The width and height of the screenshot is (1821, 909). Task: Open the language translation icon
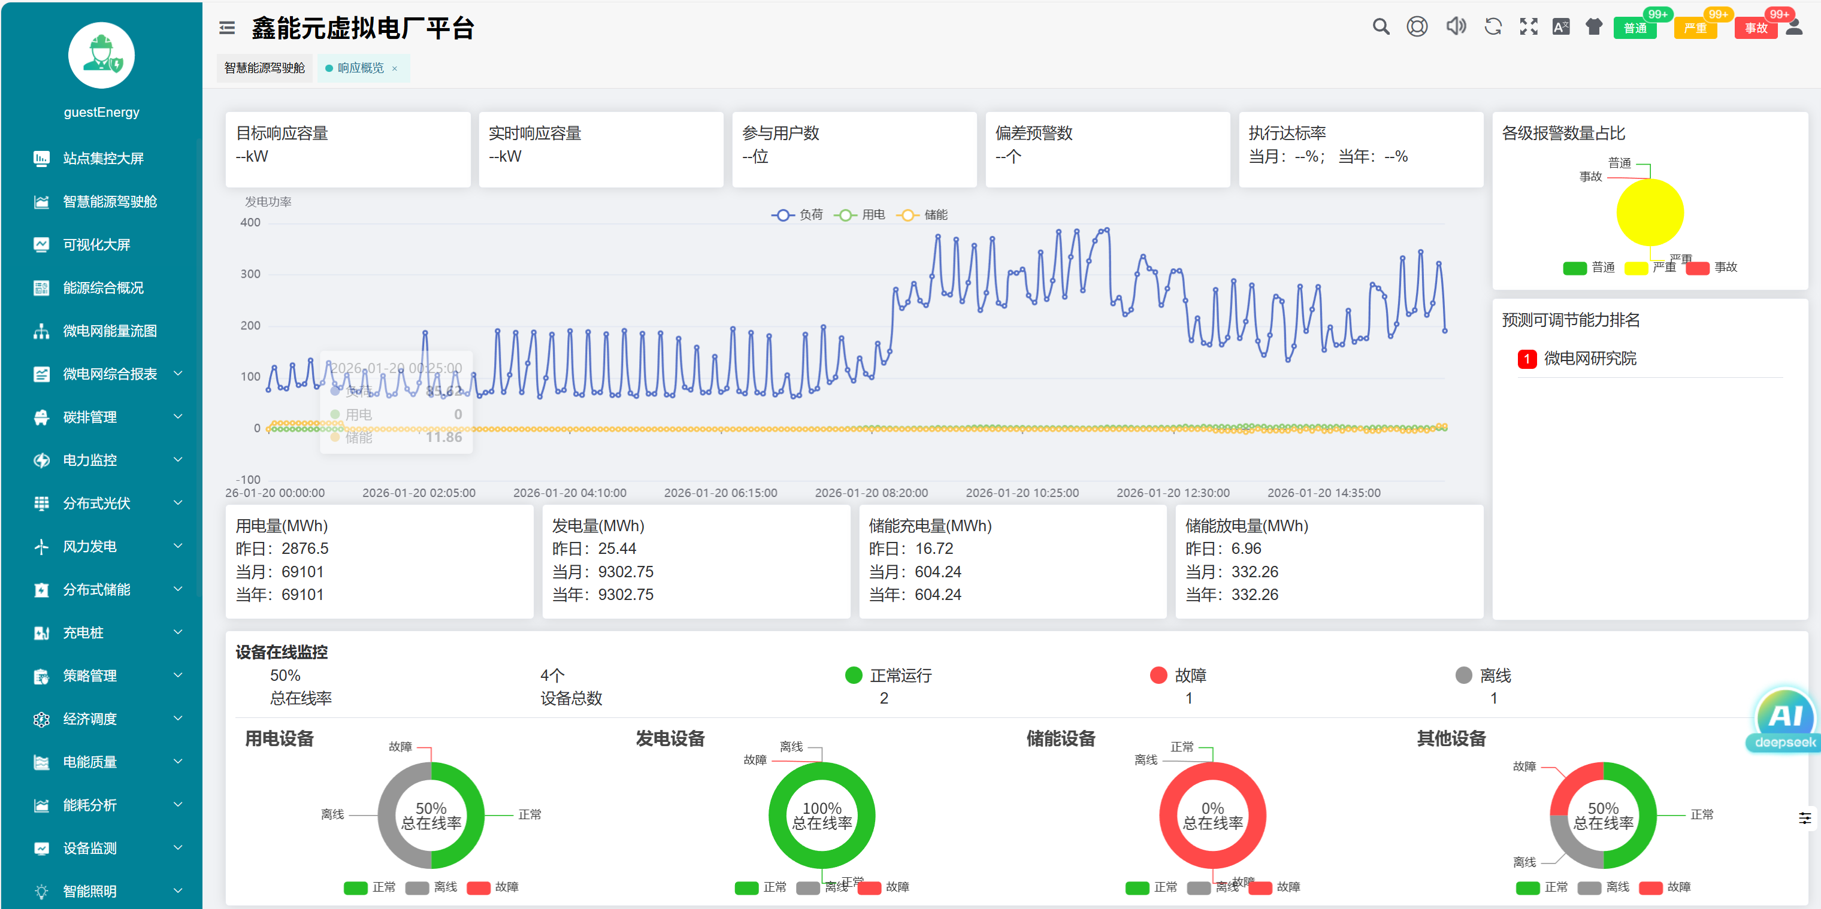tap(1560, 27)
